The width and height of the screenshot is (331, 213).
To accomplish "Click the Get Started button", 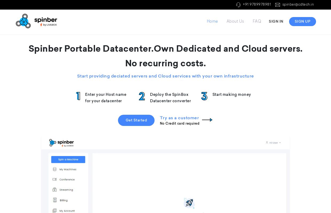I will pyautogui.click(x=136, y=120).
